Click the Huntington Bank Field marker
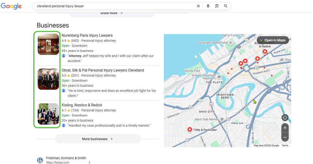Image resolution: width=313 pixels, height=164 pixels. coord(231,43)
